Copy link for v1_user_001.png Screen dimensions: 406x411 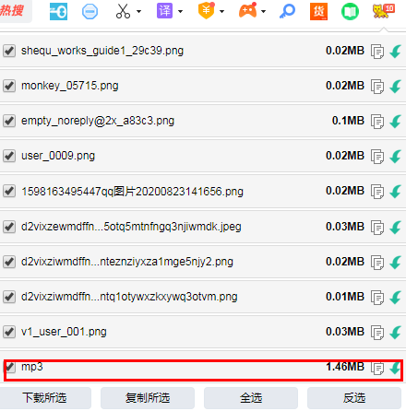pyautogui.click(x=377, y=333)
